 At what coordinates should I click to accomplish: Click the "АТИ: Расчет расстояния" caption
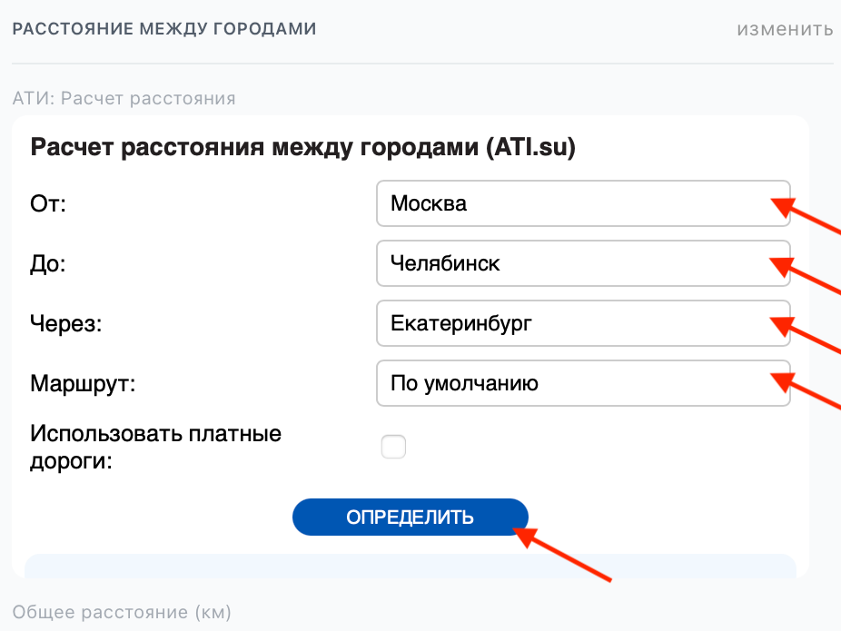point(124,98)
